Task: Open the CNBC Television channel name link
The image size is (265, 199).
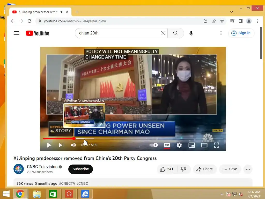Action: (x=42, y=167)
